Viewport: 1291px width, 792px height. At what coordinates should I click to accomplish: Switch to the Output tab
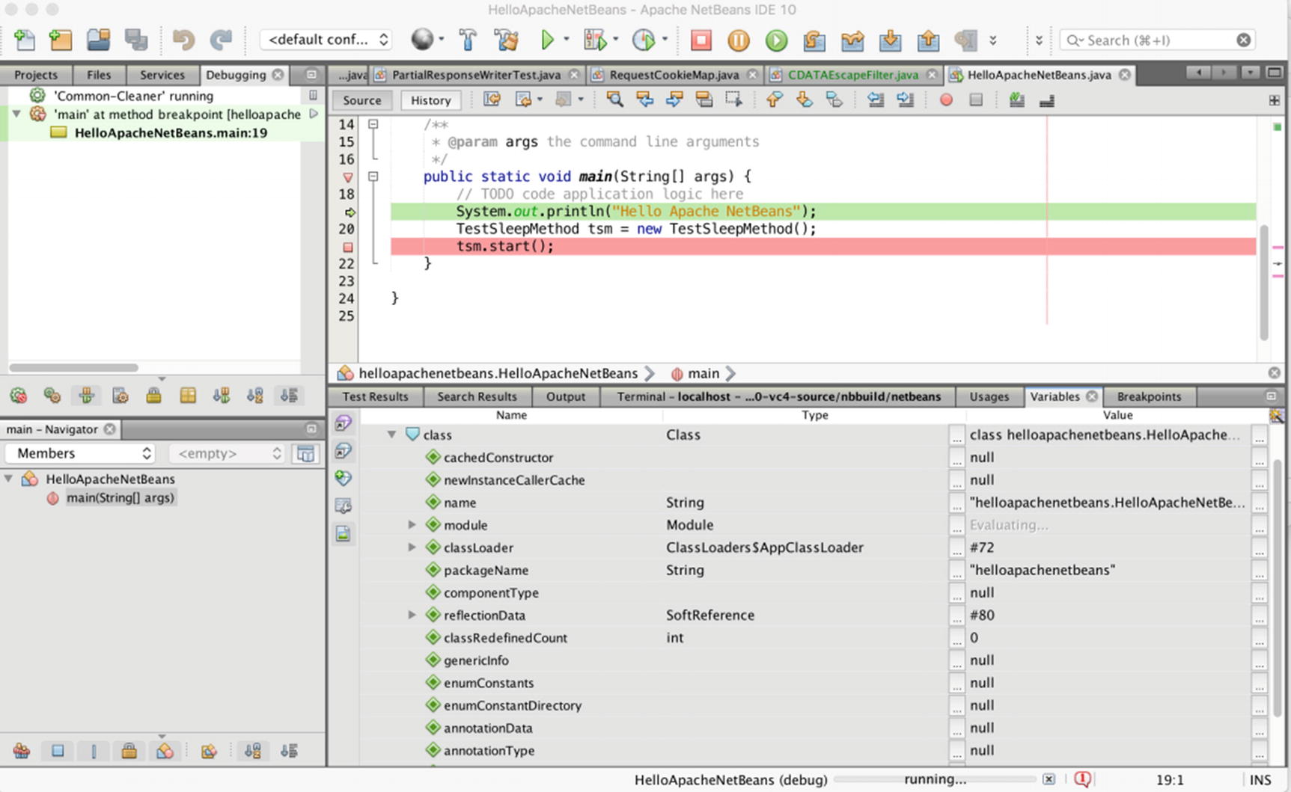pos(566,396)
